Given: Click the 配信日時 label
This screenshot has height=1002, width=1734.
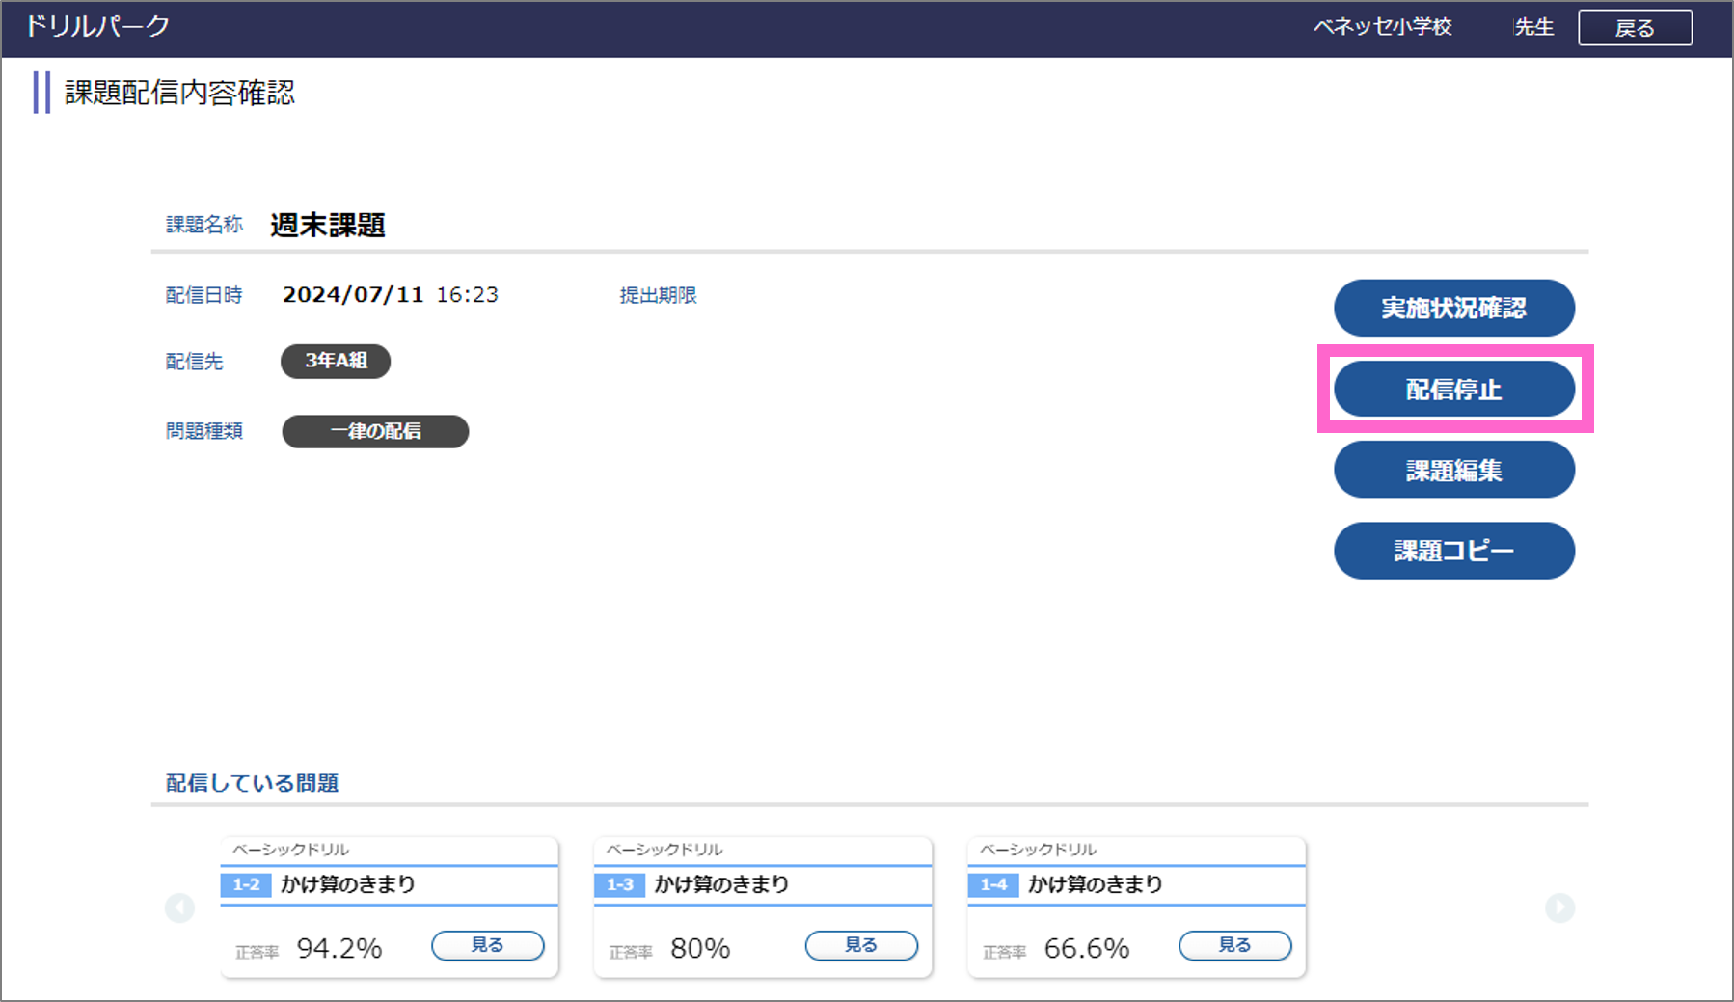Looking at the screenshot, I should [x=203, y=295].
